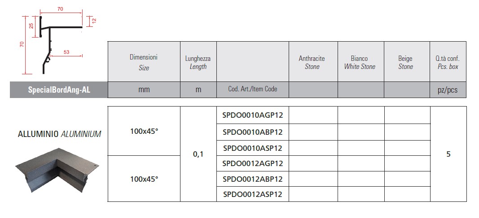
Task: Select the SPDO0012ASP12 item code
Action: click(253, 194)
